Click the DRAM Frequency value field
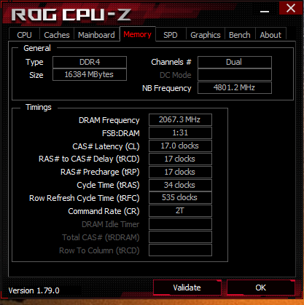The width and height of the screenshot is (304, 305). (180, 119)
